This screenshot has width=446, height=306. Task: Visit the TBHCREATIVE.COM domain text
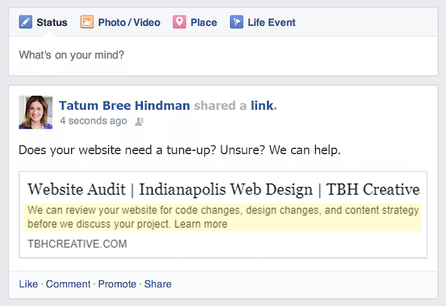tap(77, 244)
